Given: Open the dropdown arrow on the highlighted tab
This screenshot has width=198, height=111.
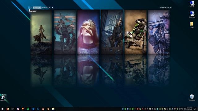Looking at the screenshot, I should point(40,8).
